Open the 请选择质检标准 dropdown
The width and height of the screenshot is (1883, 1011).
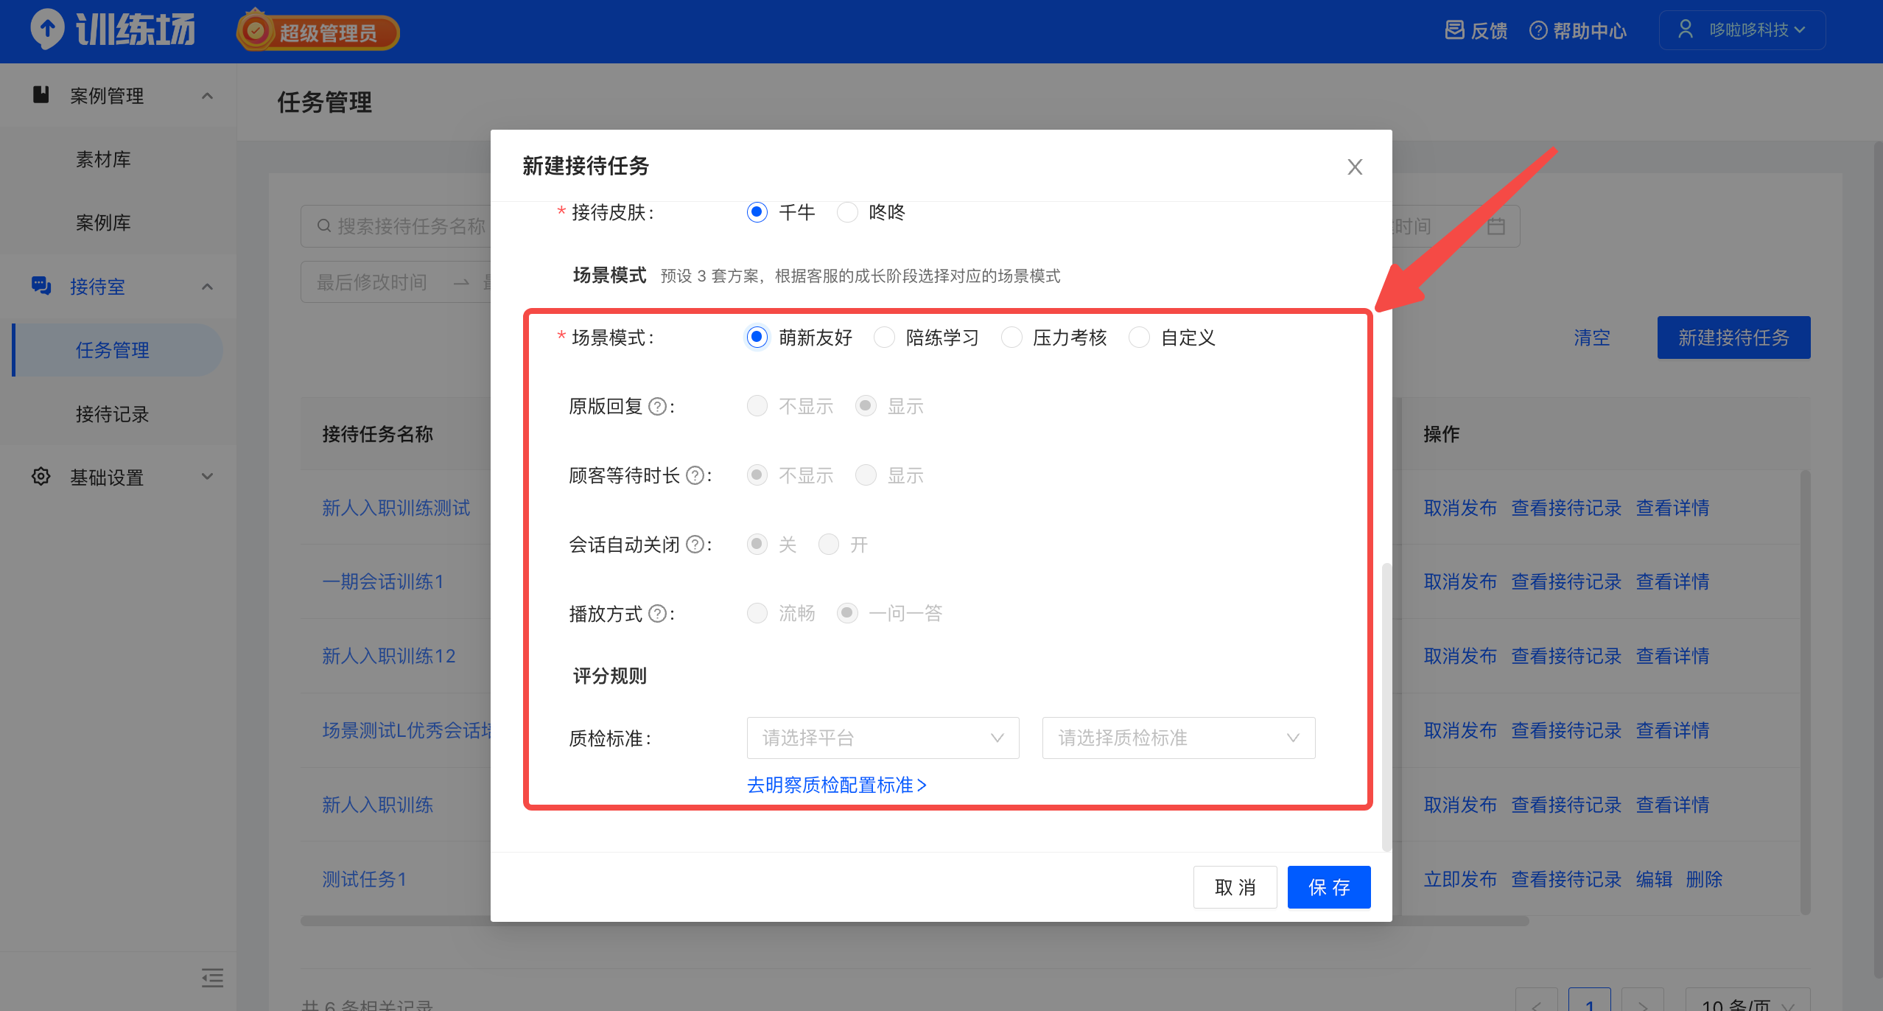point(1179,738)
